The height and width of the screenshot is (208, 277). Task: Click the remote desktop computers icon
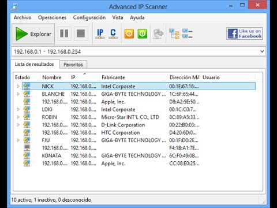pos(158,34)
